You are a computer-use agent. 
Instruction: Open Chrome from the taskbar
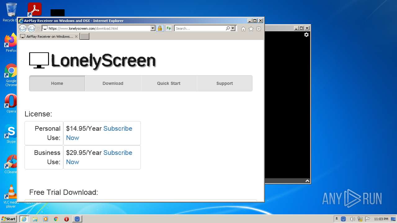coord(56,219)
